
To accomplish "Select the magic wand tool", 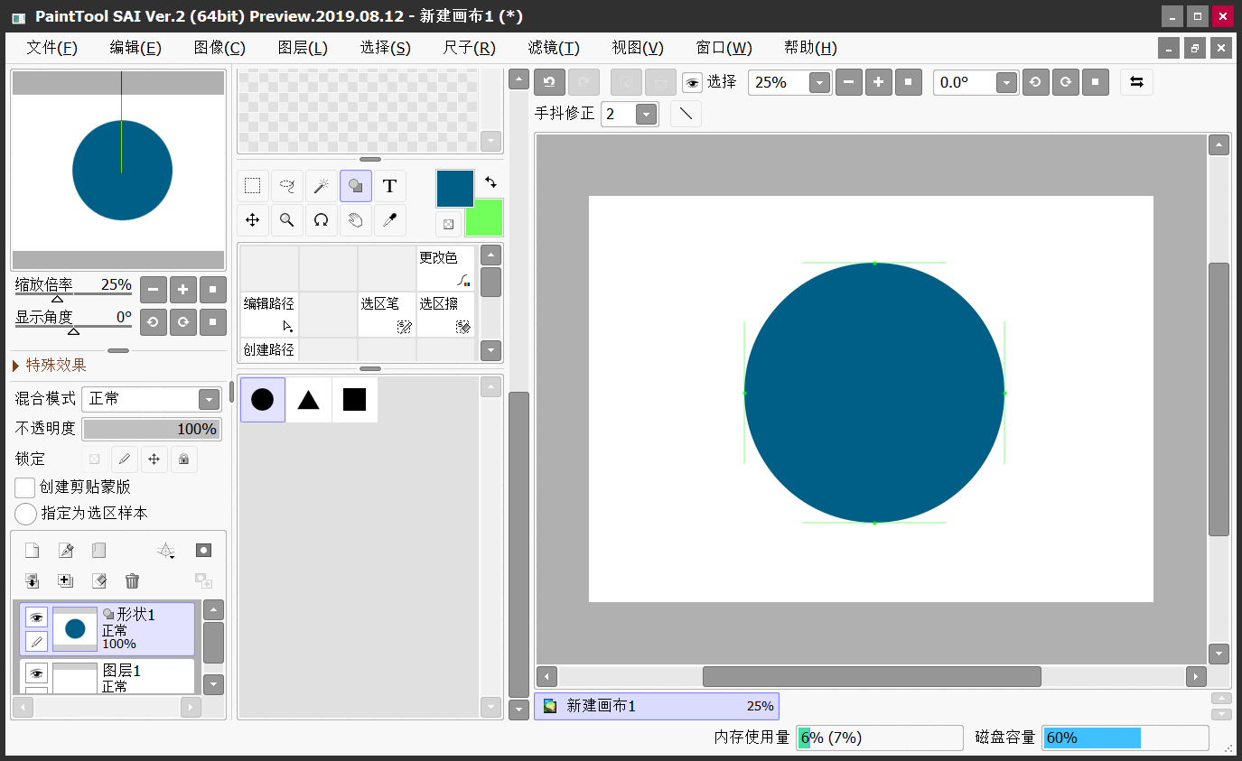I will (321, 186).
